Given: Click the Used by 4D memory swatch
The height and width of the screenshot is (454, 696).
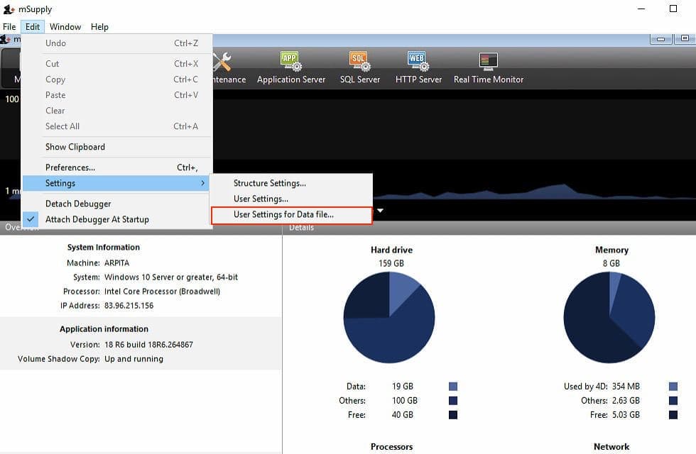Looking at the screenshot, I should 673,387.
